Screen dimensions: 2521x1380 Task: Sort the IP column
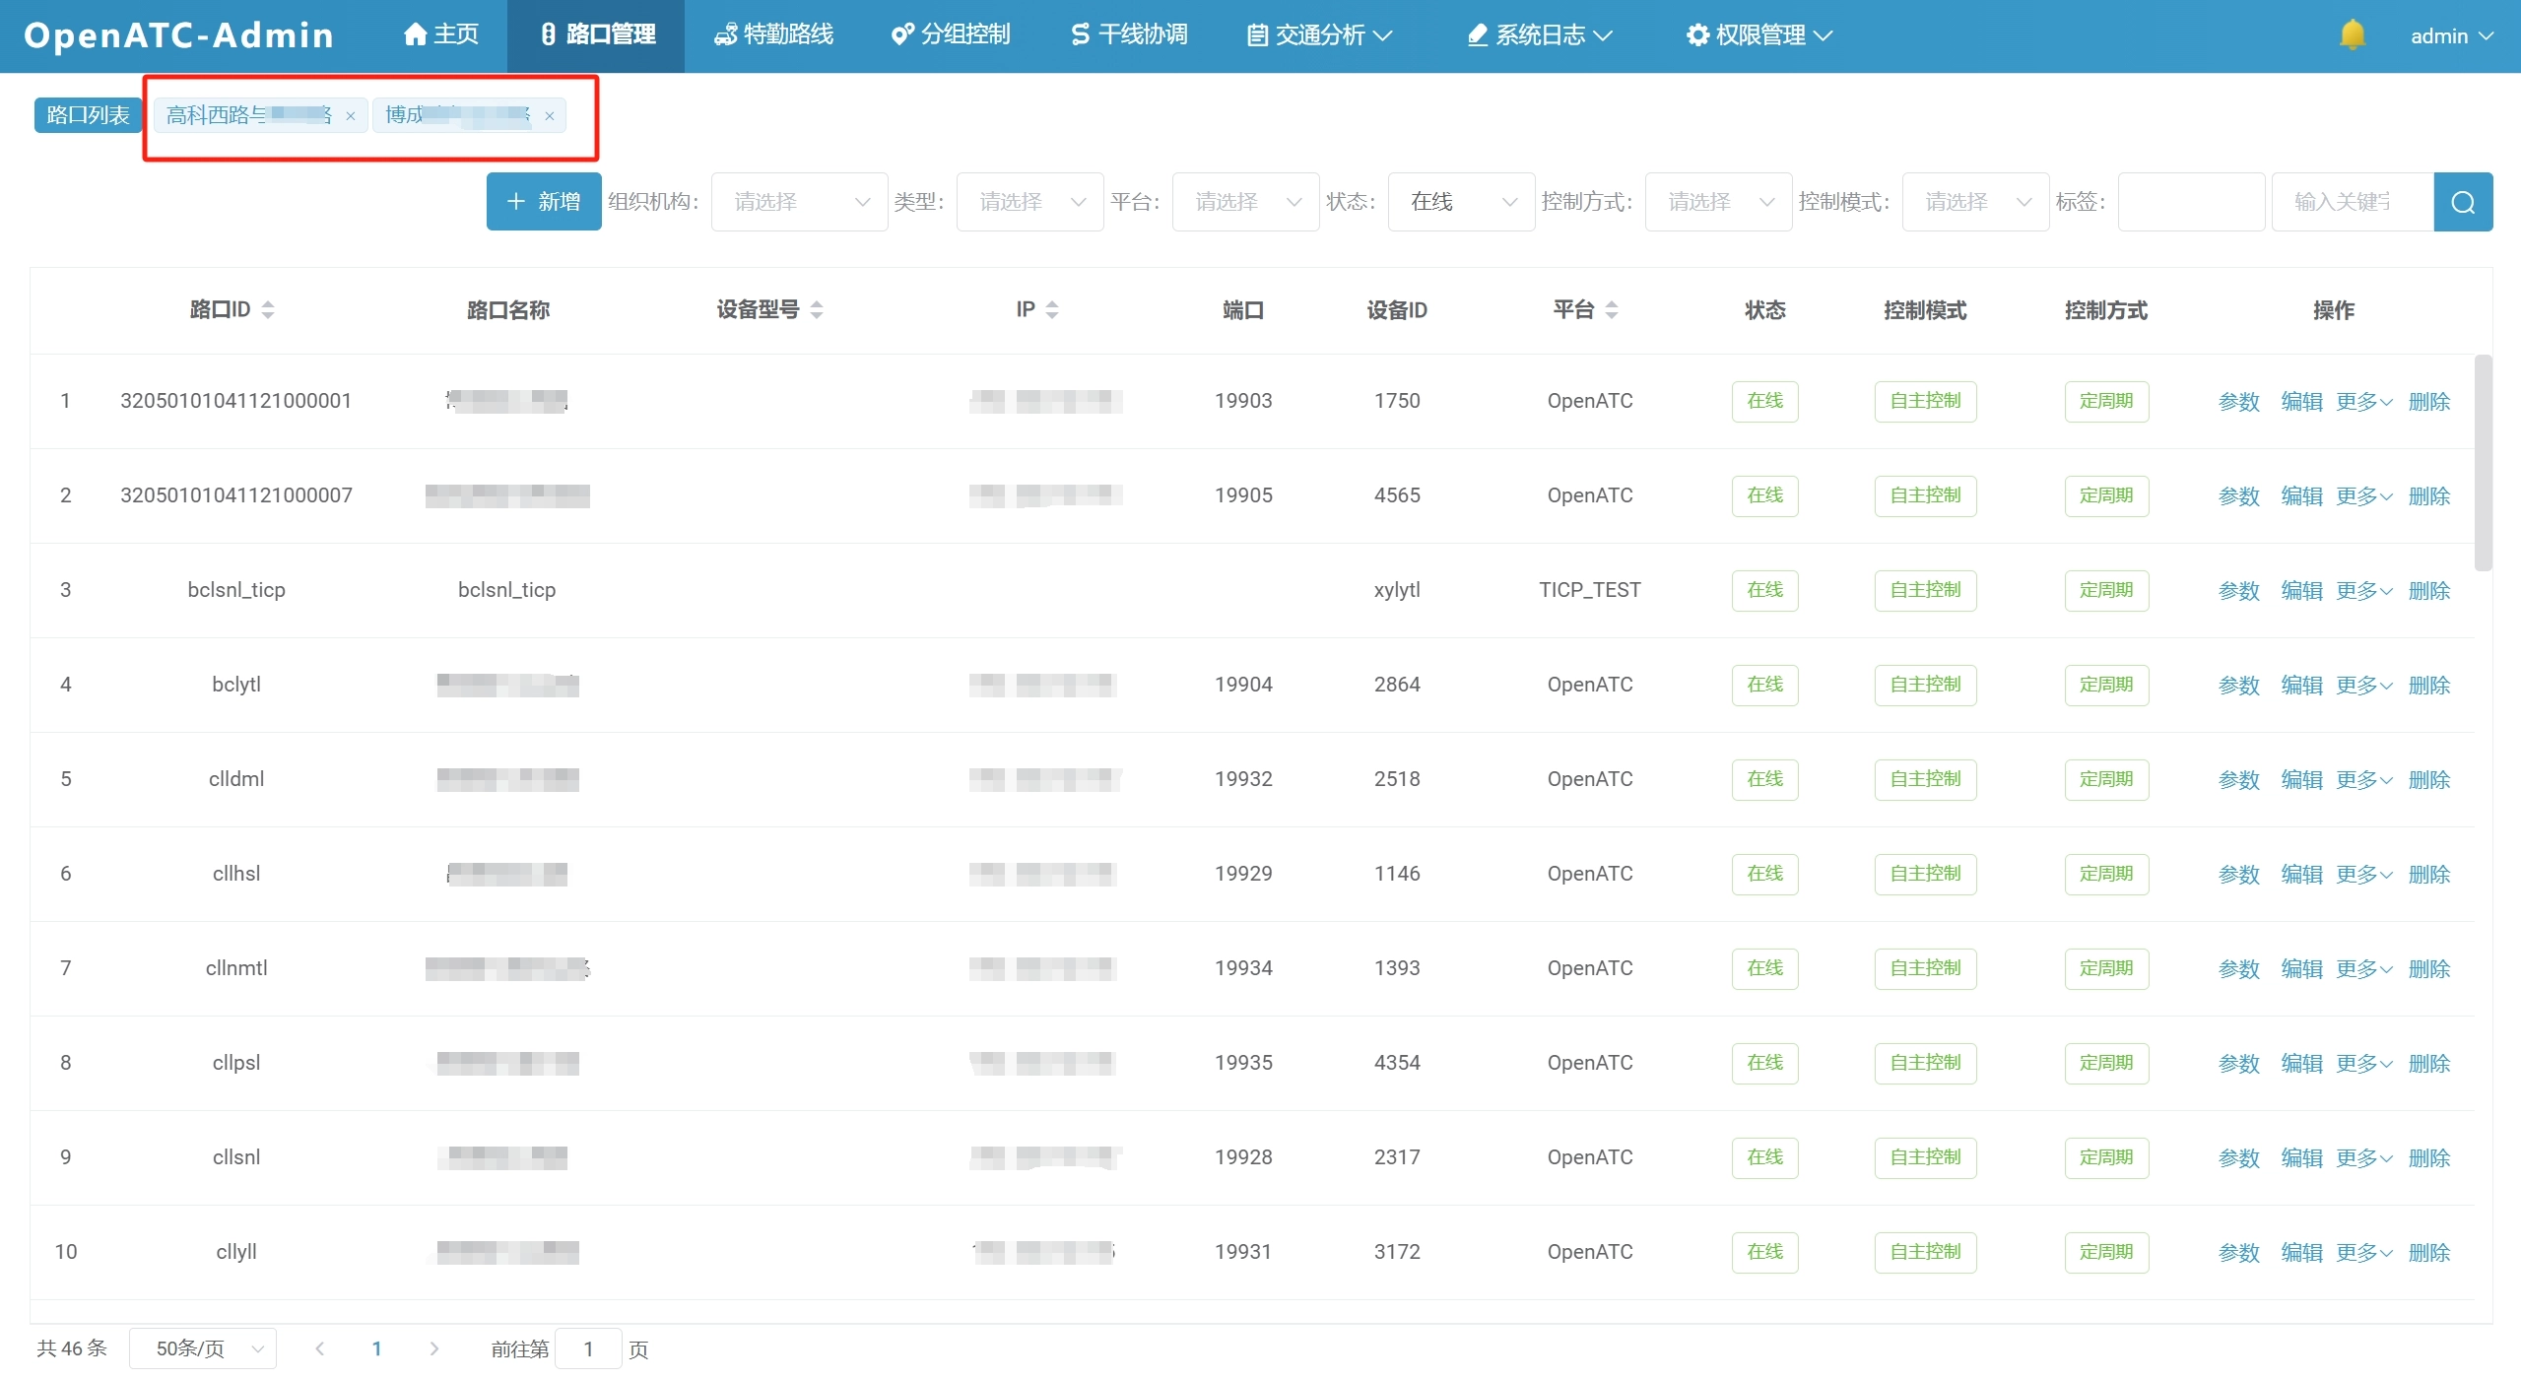point(1052,310)
